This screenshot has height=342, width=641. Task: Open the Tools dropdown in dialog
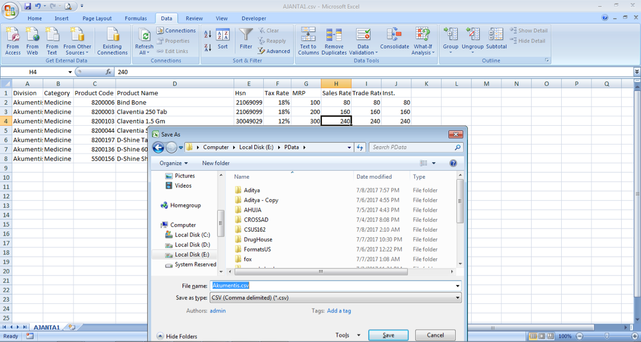(348, 335)
